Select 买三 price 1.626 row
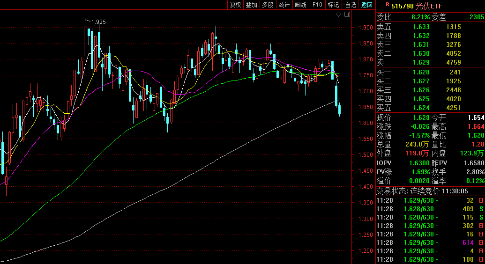 pyautogui.click(x=430, y=90)
